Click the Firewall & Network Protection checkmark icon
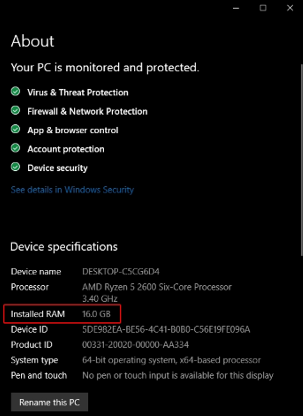 click(16, 110)
